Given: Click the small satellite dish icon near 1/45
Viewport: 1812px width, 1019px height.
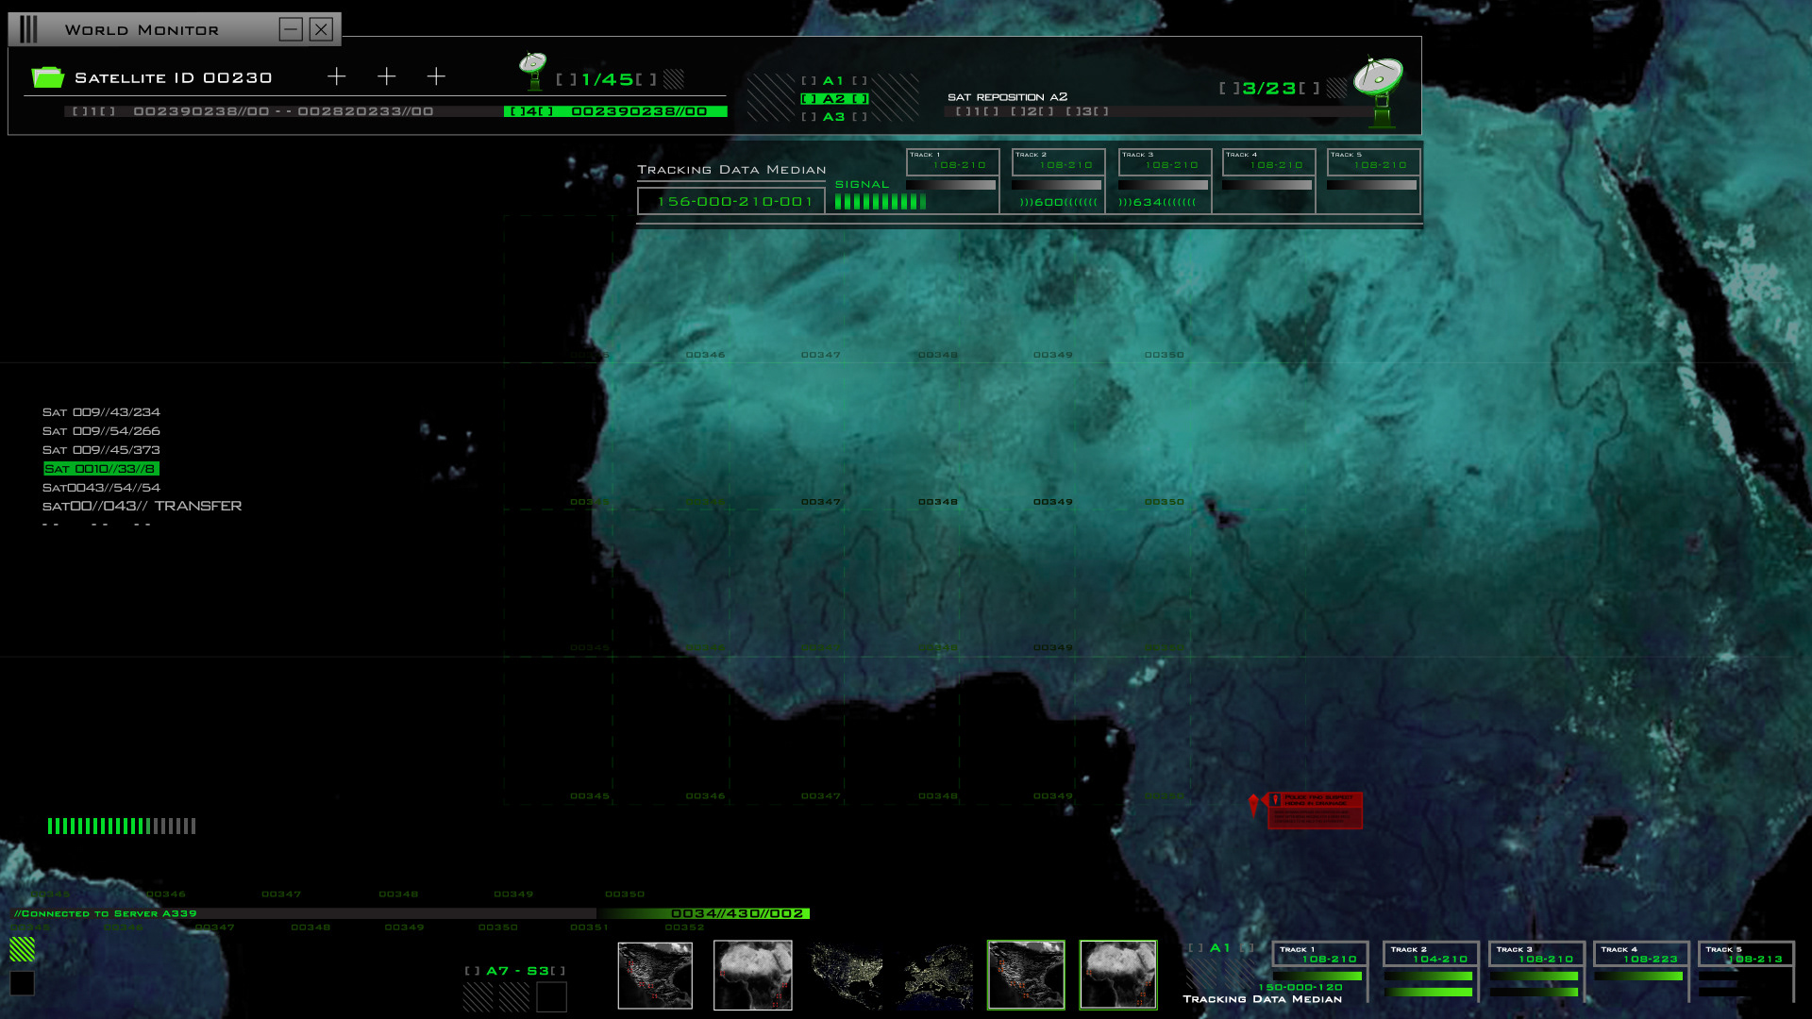Looking at the screenshot, I should (533, 69).
